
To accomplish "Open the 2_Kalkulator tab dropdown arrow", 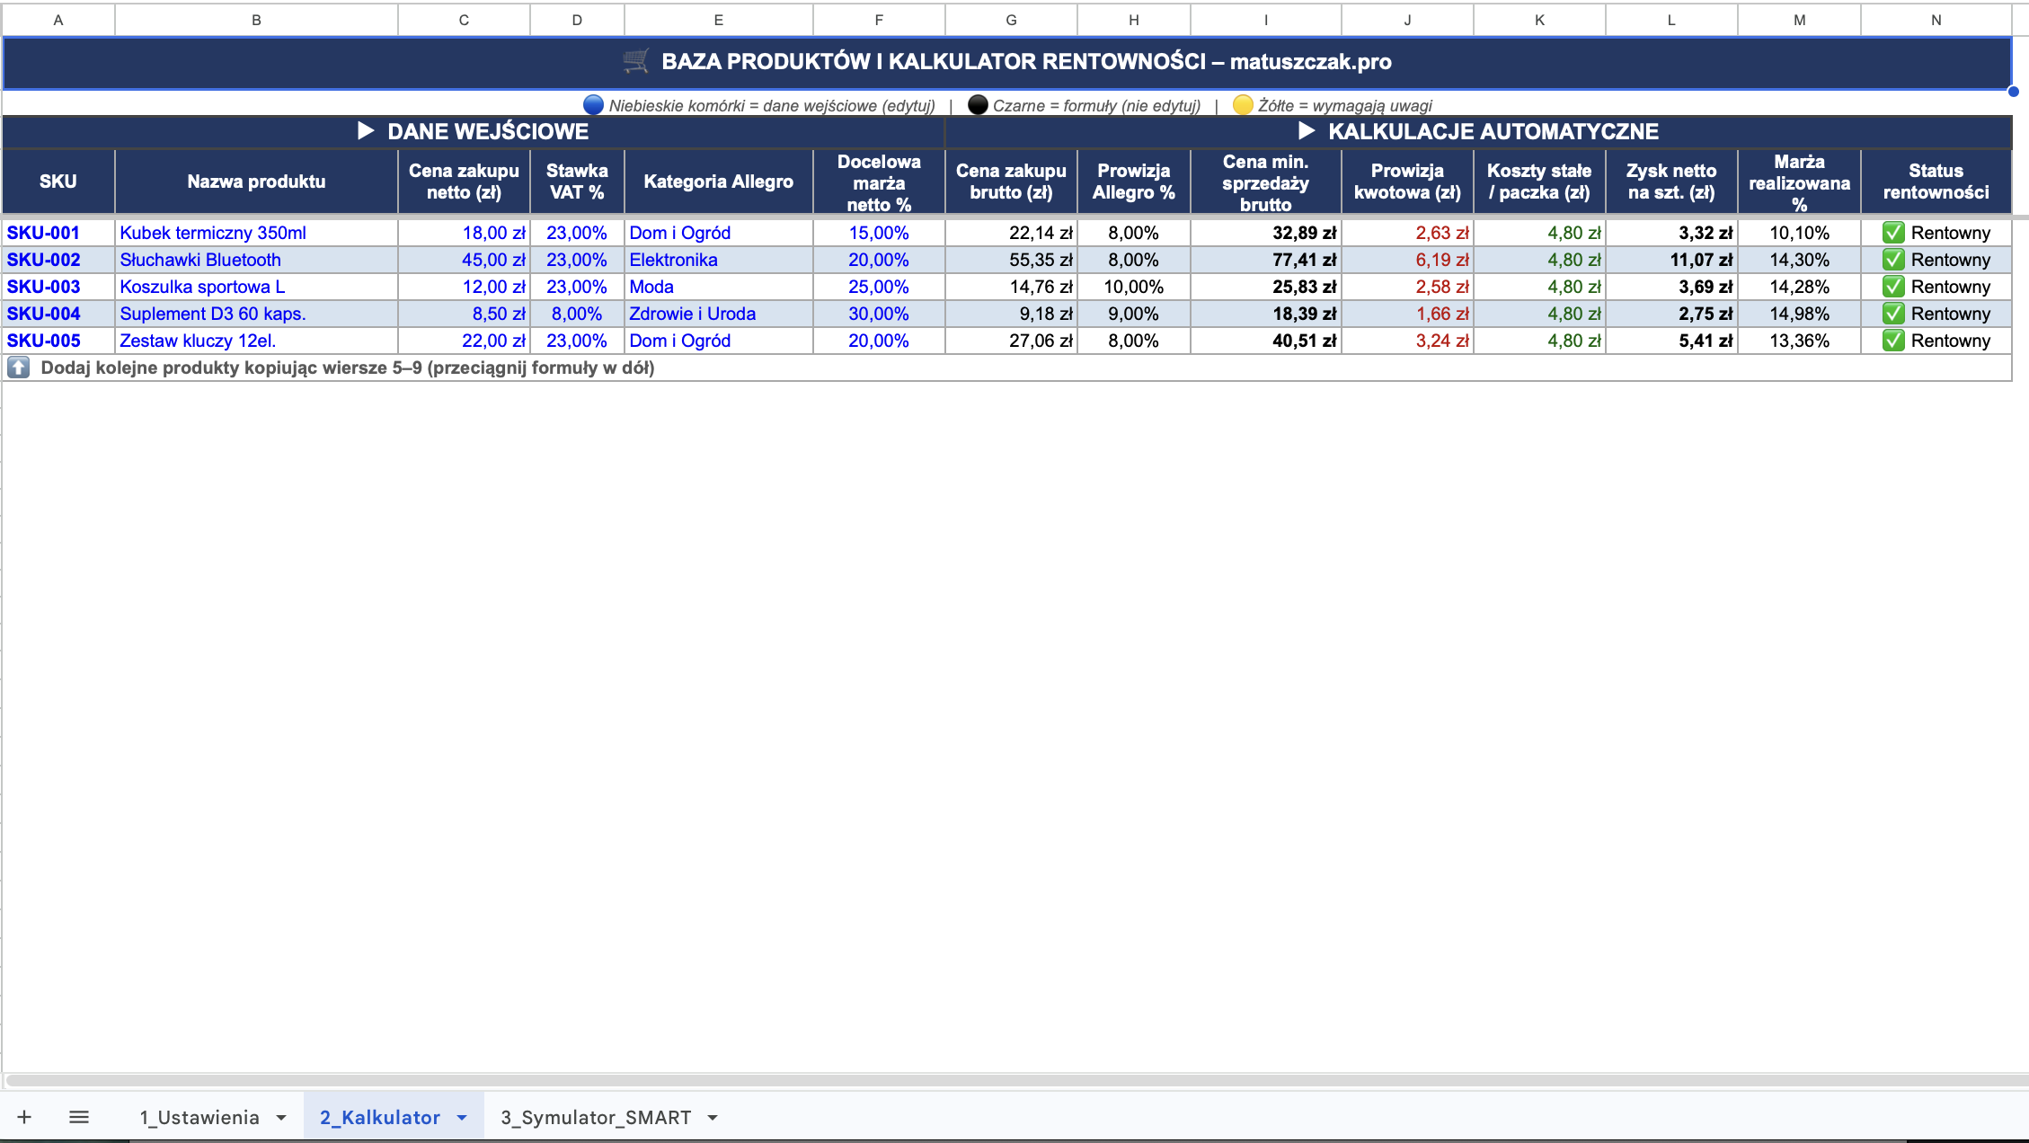I will (x=462, y=1118).
